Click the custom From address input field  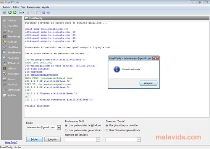(121, 139)
